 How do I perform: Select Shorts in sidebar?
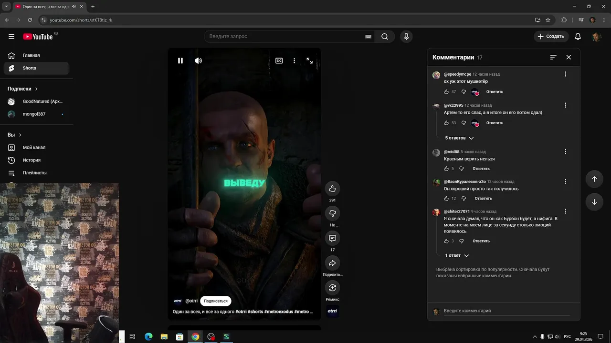click(36, 68)
